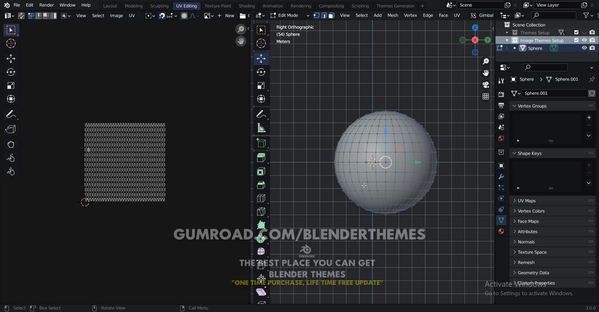
Task: Switch mesh to face select mode
Action: [331, 15]
